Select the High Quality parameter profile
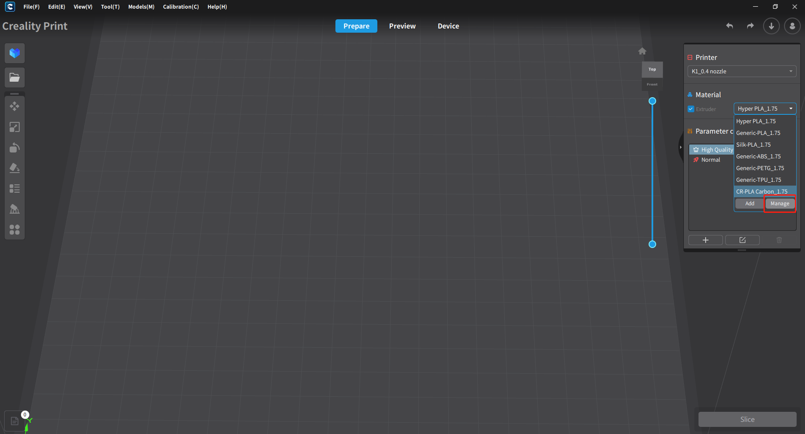Image resolution: width=805 pixels, height=434 pixels. pyautogui.click(x=712, y=150)
